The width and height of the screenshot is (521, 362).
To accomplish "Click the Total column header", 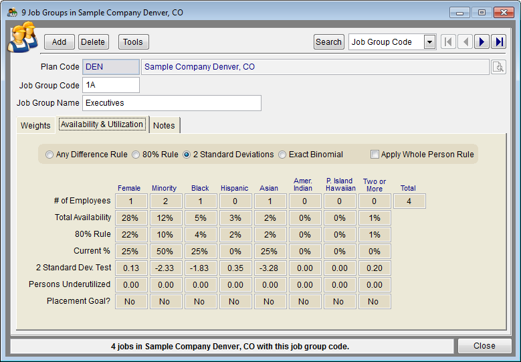I will [408, 188].
